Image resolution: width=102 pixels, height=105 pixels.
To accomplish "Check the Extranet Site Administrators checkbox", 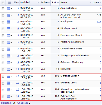I will (3, 97).
